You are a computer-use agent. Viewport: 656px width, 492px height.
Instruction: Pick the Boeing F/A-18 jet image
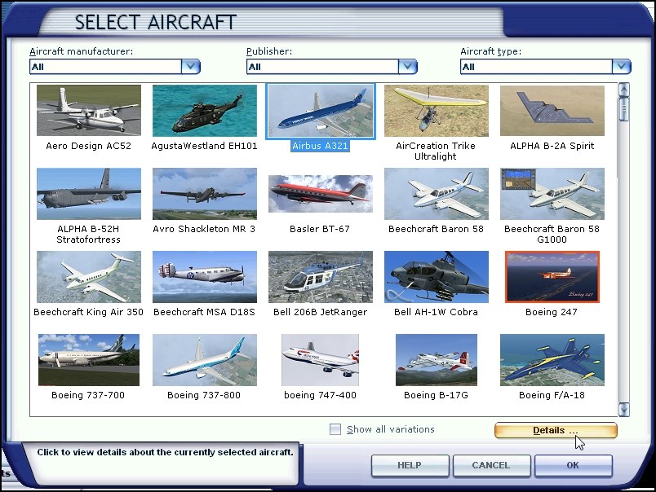(552, 359)
